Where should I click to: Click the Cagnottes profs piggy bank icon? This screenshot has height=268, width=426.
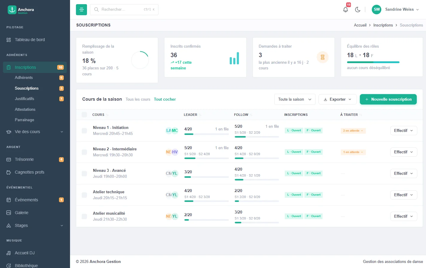9,172
